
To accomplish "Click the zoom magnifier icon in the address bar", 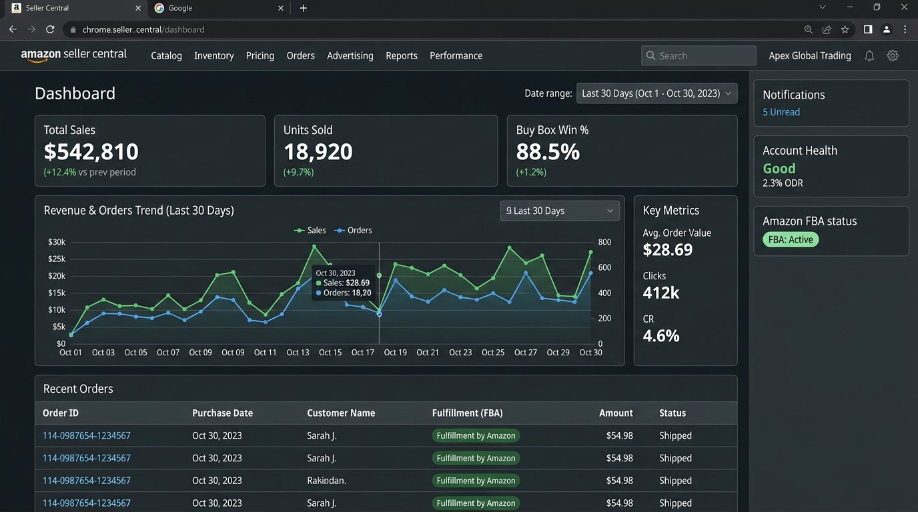I will pyautogui.click(x=809, y=29).
